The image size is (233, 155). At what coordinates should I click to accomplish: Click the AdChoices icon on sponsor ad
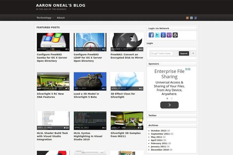pos(188,69)
